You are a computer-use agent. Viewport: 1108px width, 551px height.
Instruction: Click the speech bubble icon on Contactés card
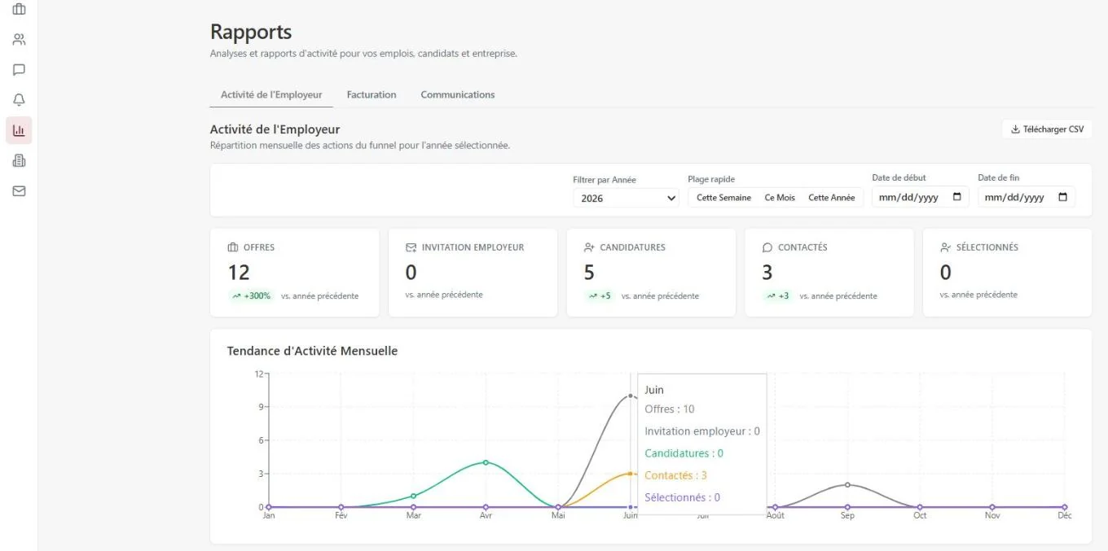[767, 247]
